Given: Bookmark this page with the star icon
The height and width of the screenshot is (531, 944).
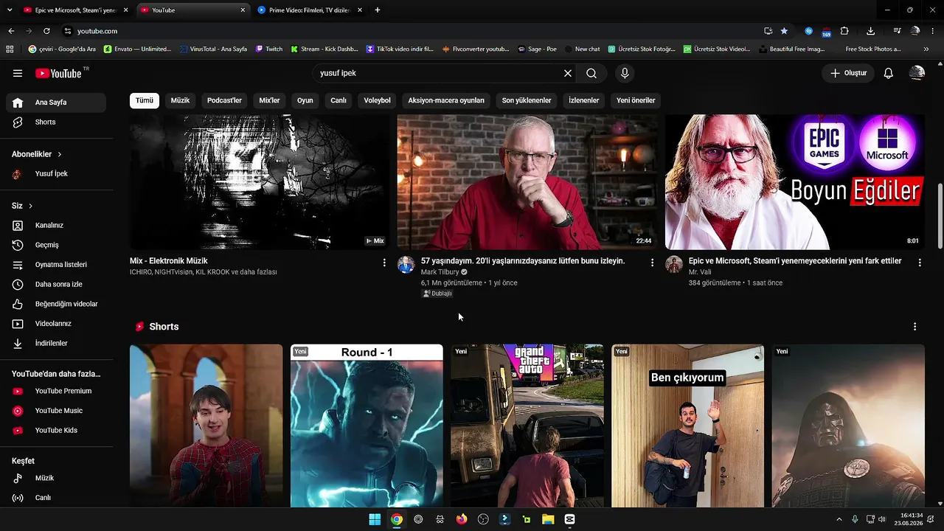Looking at the screenshot, I should pyautogui.click(x=784, y=31).
